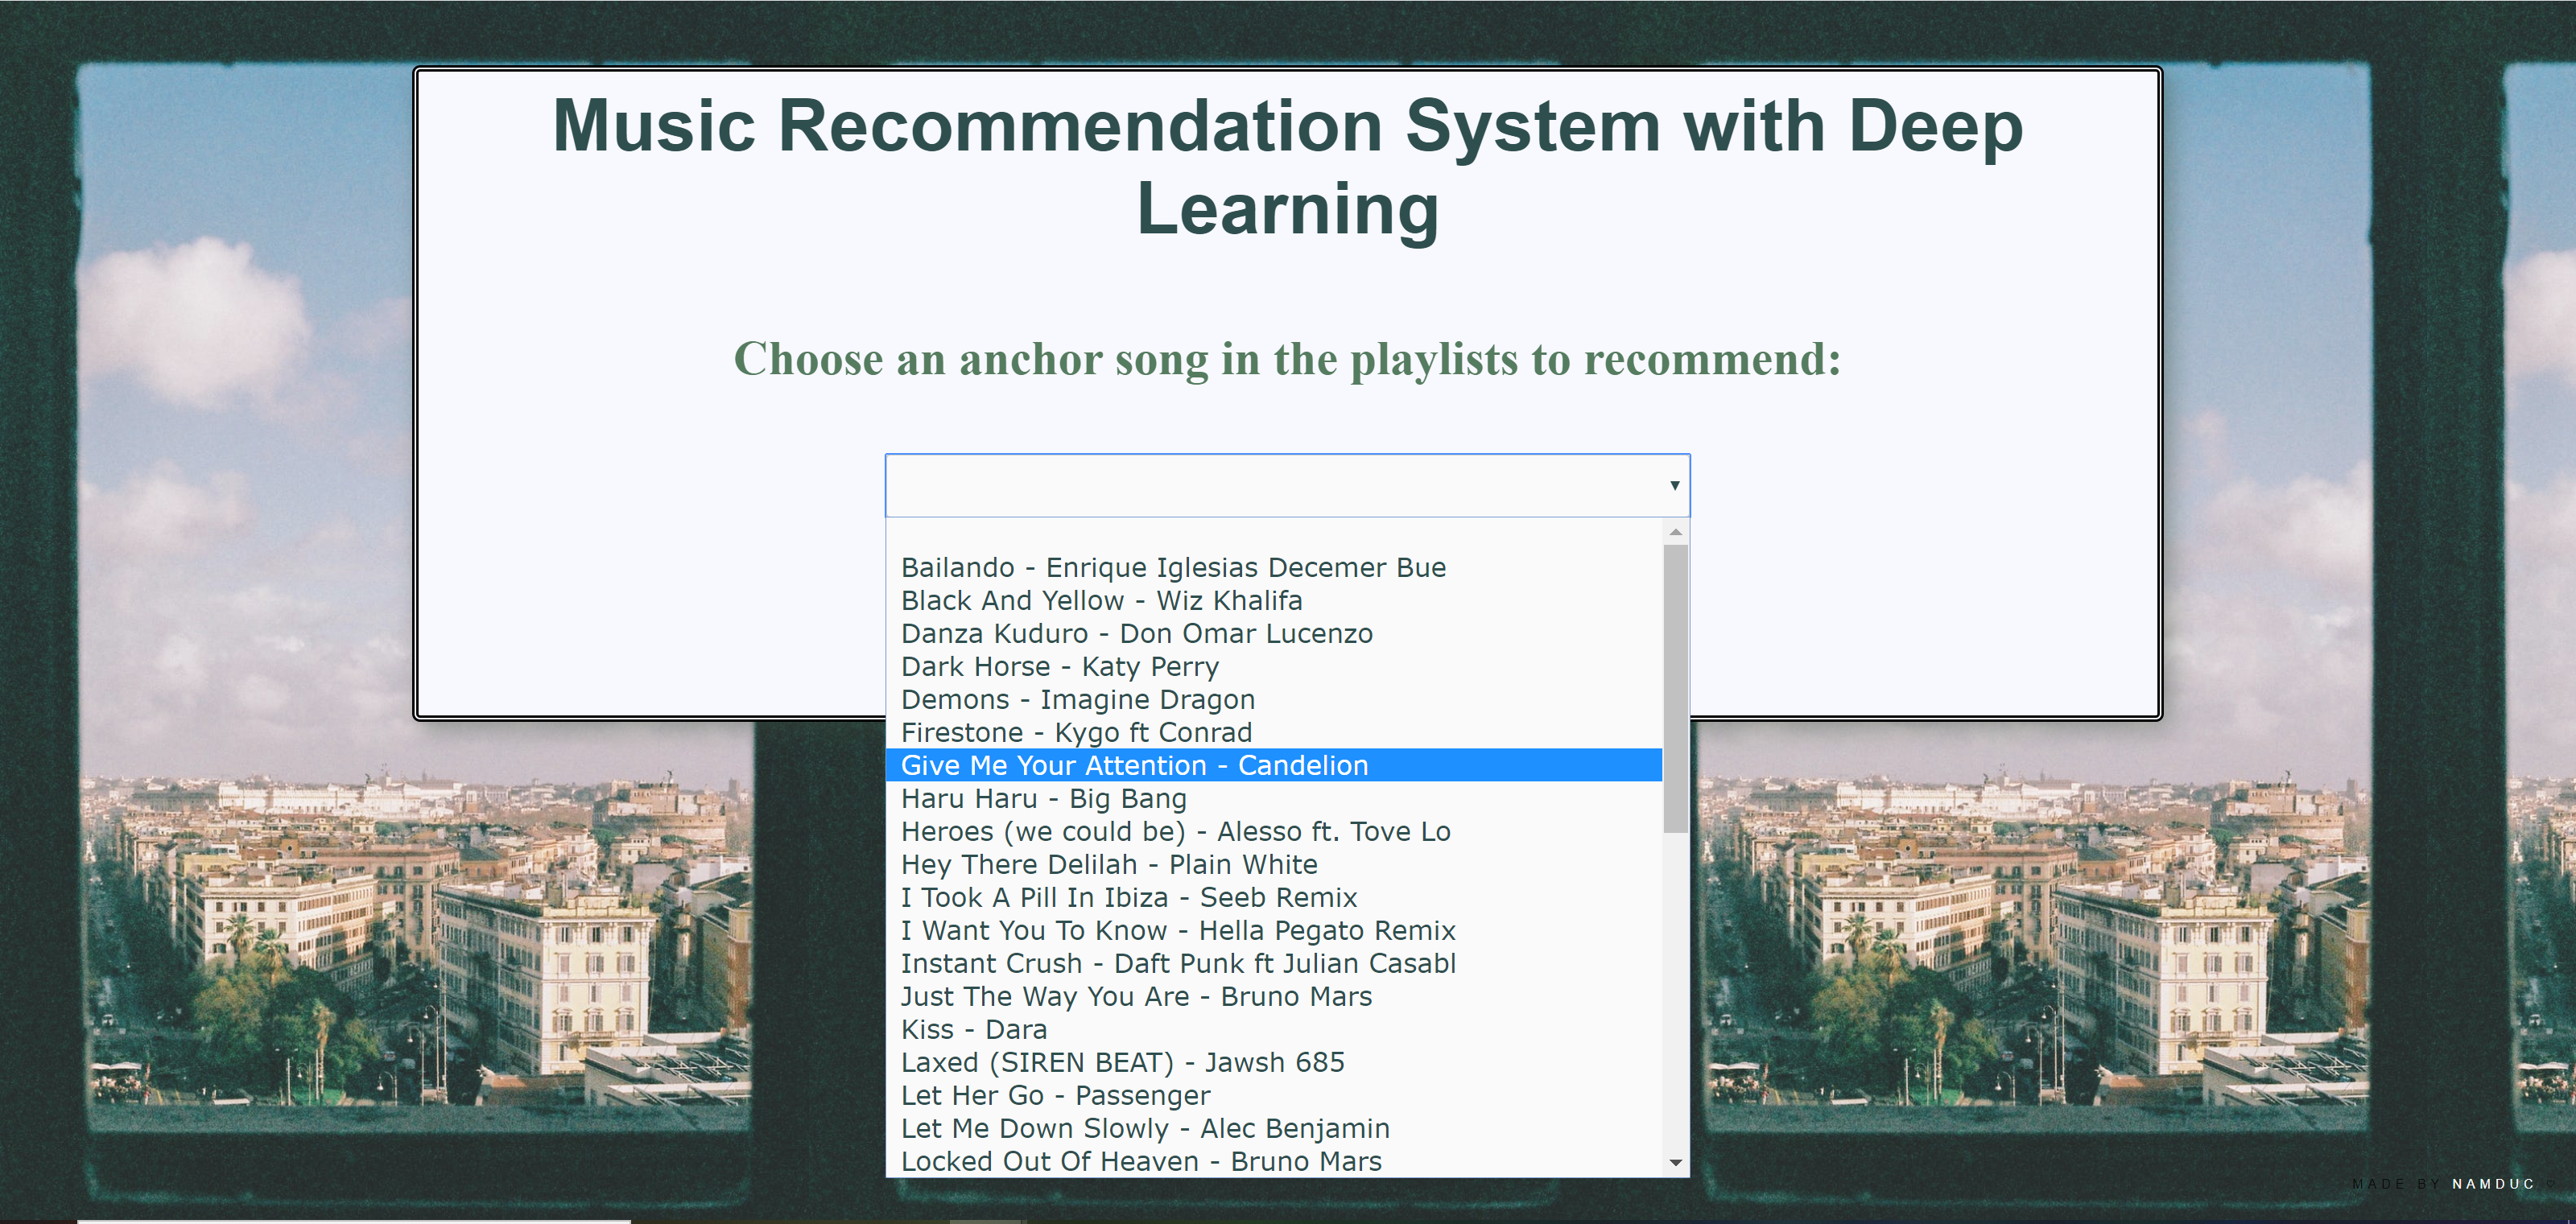Image resolution: width=2576 pixels, height=1224 pixels.
Task: Choose Heroes (we could be) - Alesso
Action: tap(1175, 832)
